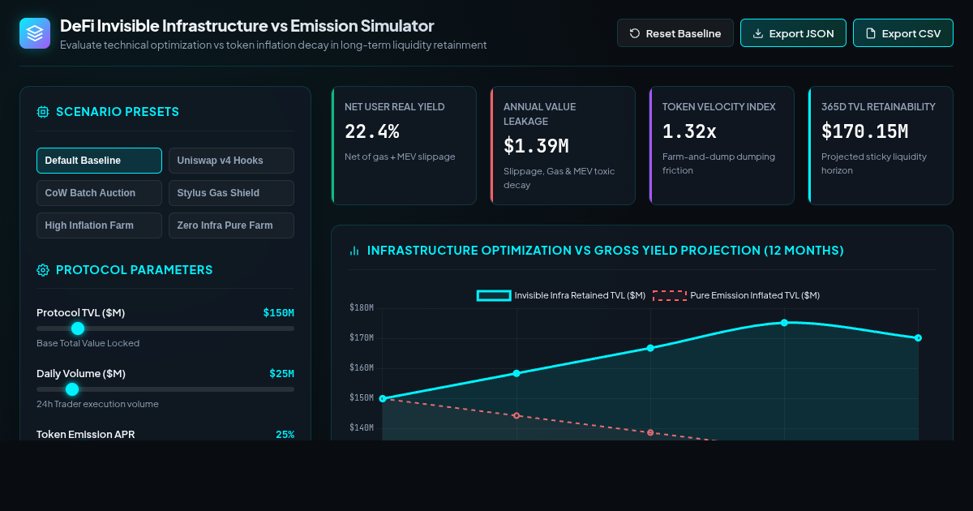Screen dimensions: 973x511
Task: Click the Infrastructure Optimization chart title
Action: pyautogui.click(x=606, y=251)
